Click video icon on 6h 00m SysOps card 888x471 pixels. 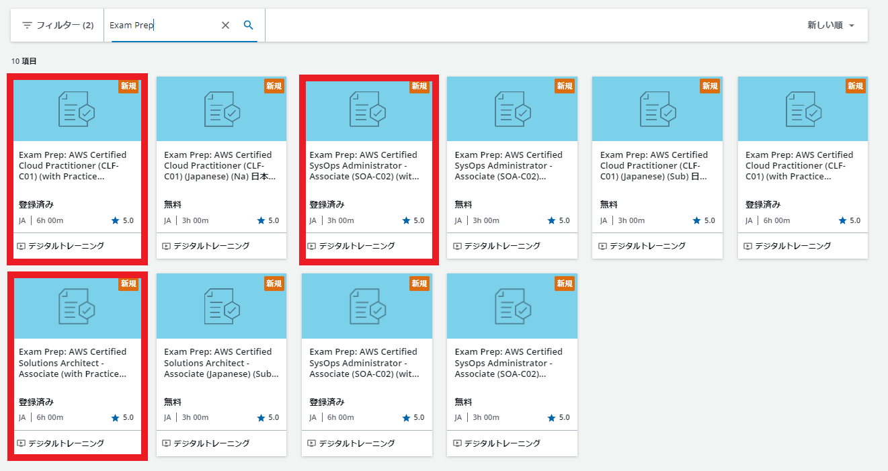(x=311, y=443)
